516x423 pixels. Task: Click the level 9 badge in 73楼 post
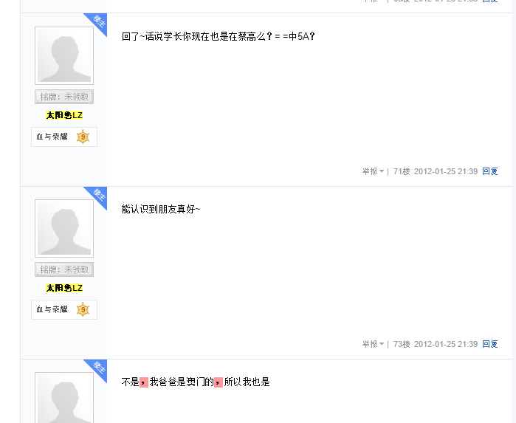tap(83, 309)
